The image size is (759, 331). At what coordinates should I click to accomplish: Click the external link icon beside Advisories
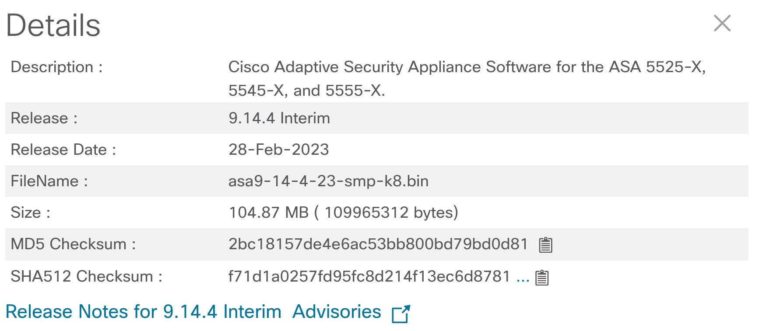coord(401,314)
